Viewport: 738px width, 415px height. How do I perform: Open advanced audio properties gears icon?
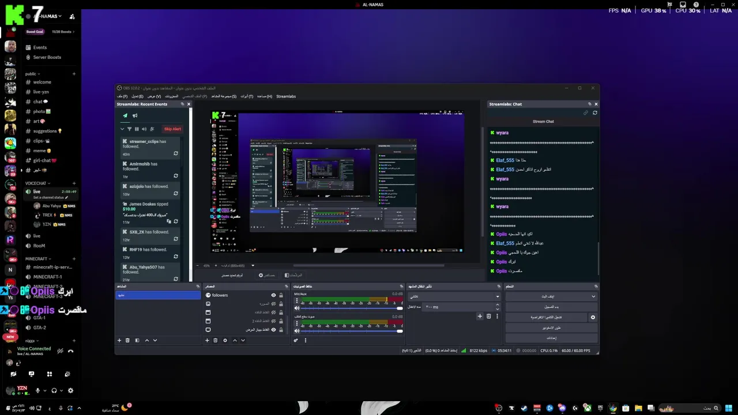[296, 341]
